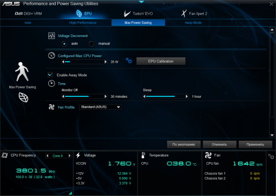Click the CPU fan 1642 rpm value
This screenshot has height=196, width=276.
click(247, 164)
